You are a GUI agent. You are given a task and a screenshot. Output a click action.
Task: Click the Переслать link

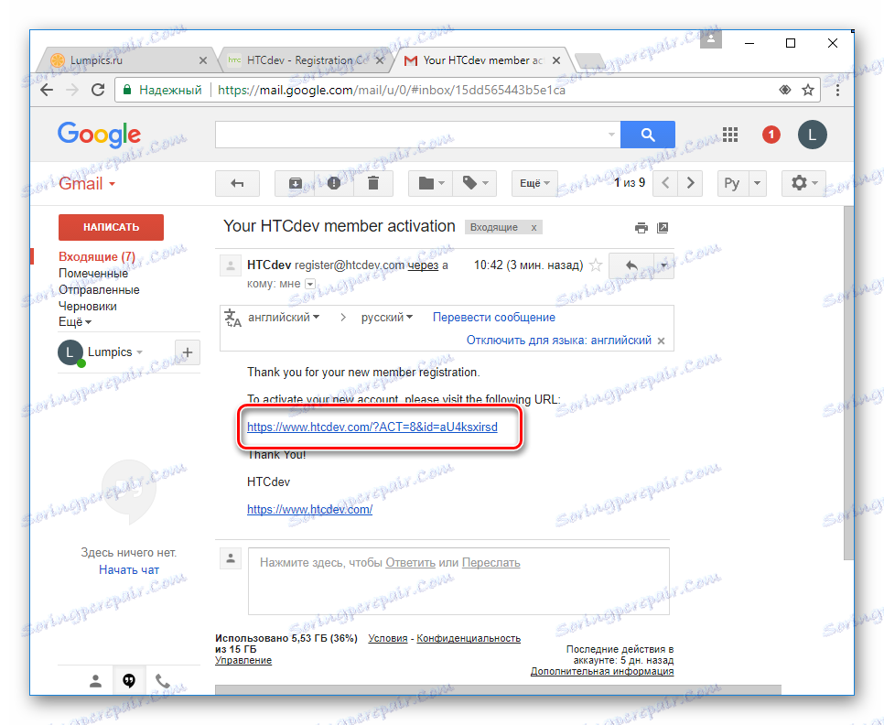(x=491, y=563)
